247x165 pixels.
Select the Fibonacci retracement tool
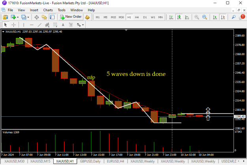[x=55, y=25]
